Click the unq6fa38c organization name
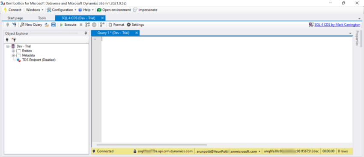The width and height of the screenshot is (364, 157). [291, 151]
